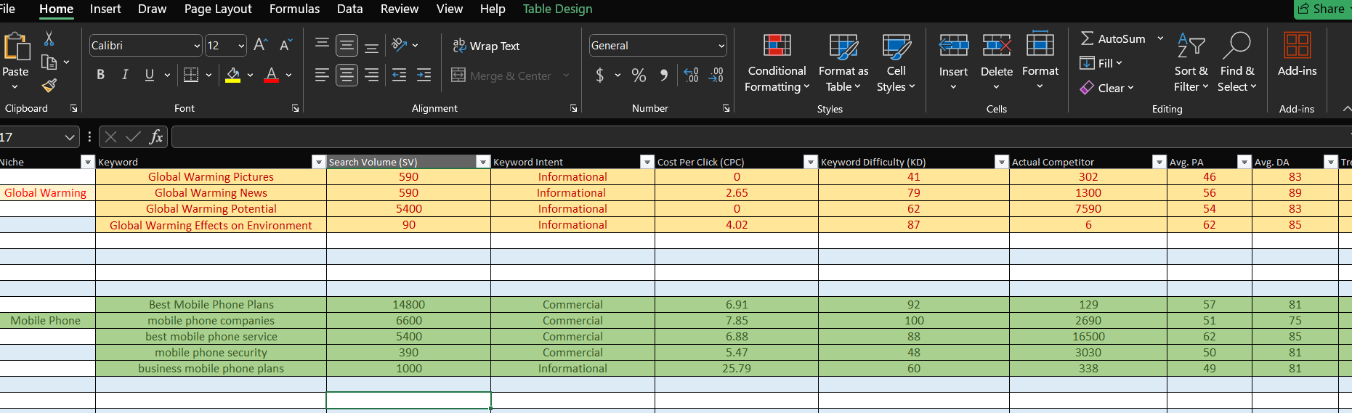Toggle Wrap Text on selected cell

point(486,46)
